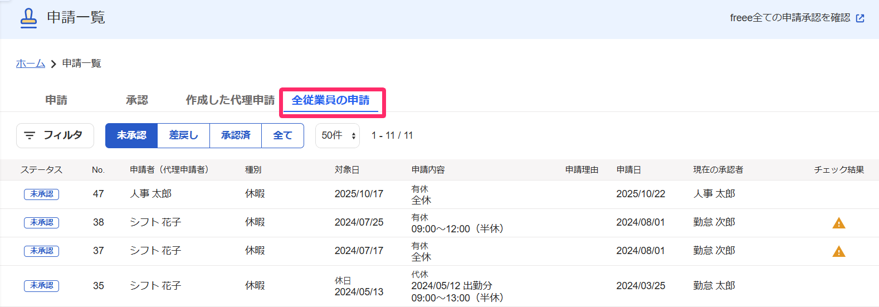The image size is (879, 307).
Task: Click content 09:00～12:00（半休） in row 38
Action: pos(457,229)
